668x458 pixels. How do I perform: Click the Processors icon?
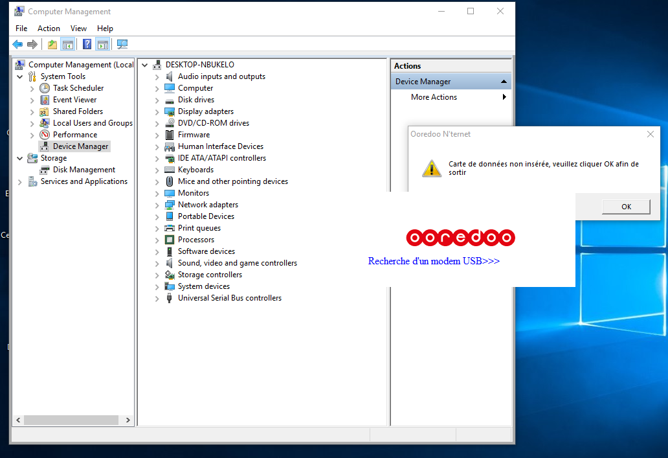[x=170, y=240]
